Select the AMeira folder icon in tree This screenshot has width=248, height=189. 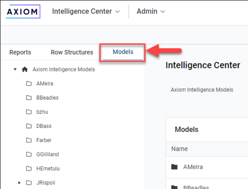pos(29,84)
